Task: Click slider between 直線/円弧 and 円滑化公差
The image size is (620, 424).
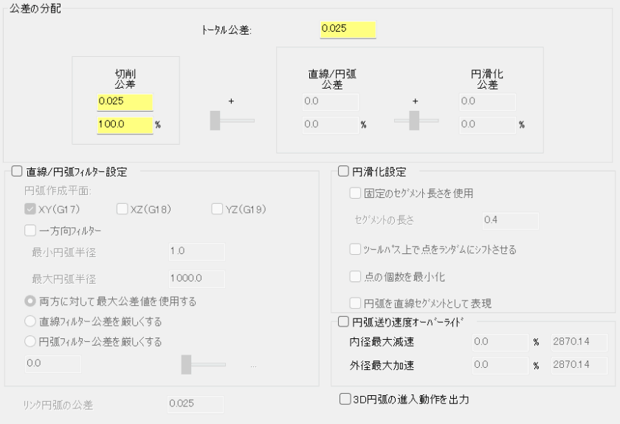Action: (x=414, y=120)
